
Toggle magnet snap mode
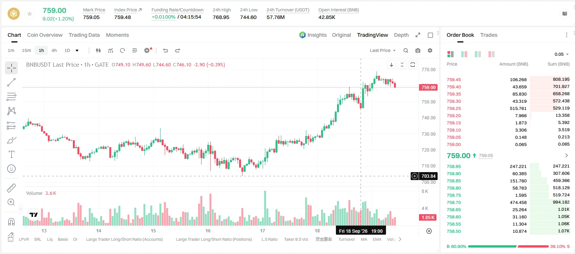(x=11, y=222)
